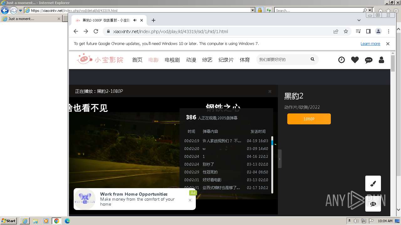Open Internet Explorer Favorites star
This screenshot has height=225, width=401.
point(388,11)
